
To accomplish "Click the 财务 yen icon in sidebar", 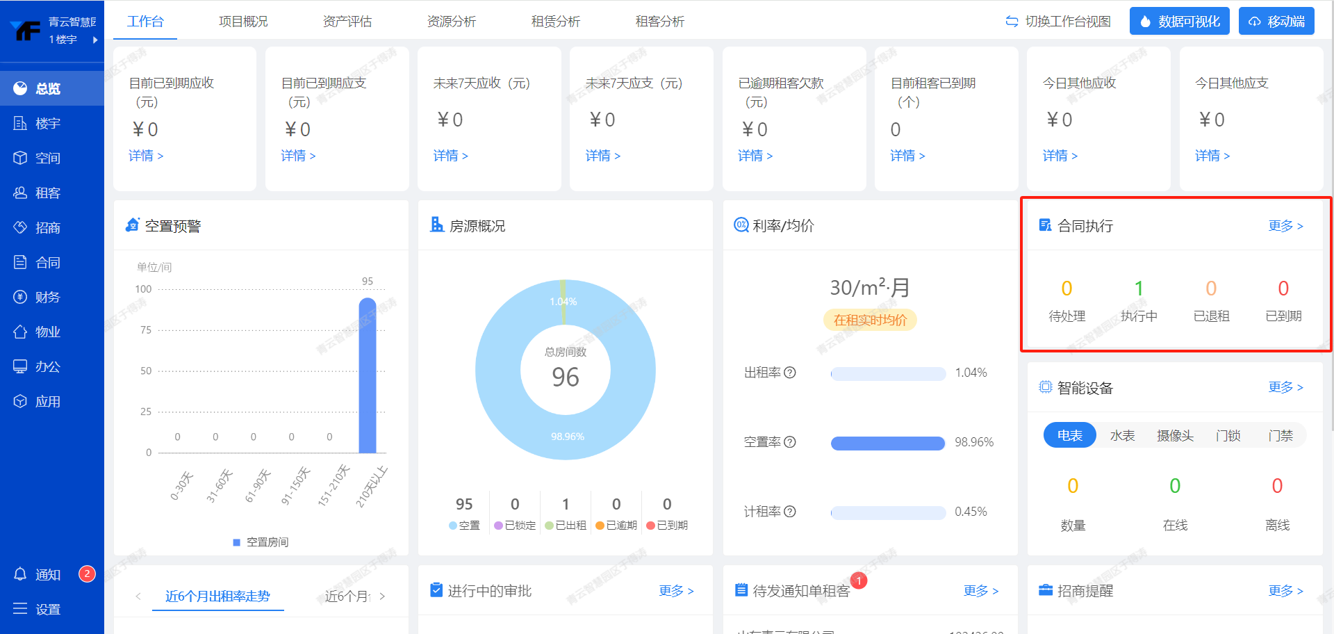I will tap(20, 298).
